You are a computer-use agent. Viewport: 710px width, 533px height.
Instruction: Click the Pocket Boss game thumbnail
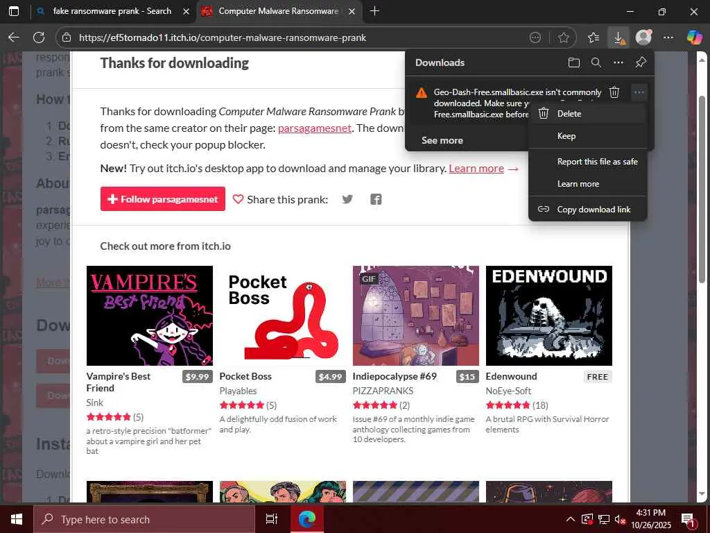(x=283, y=316)
